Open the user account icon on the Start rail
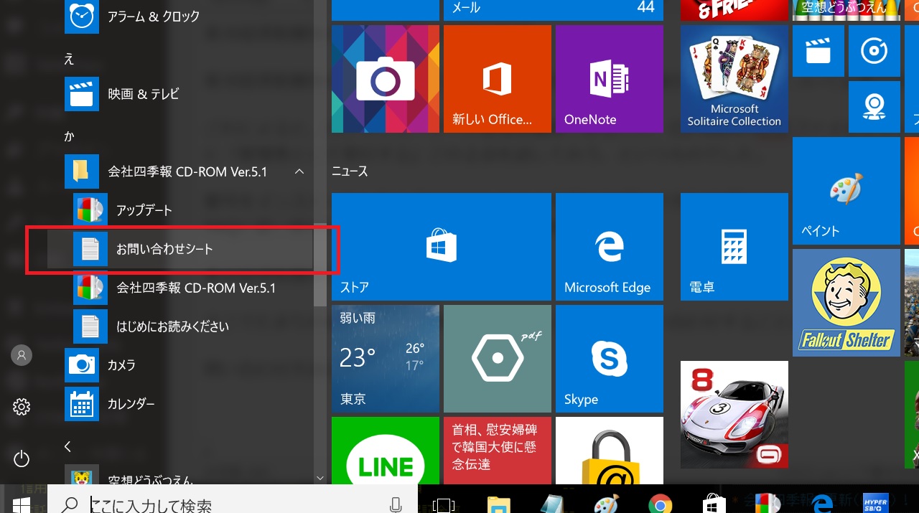This screenshot has width=919, height=513. point(22,354)
